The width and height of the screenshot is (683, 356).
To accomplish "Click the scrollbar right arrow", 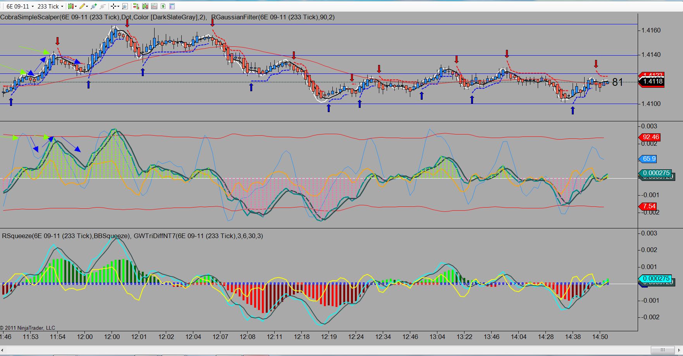I will click(x=679, y=351).
